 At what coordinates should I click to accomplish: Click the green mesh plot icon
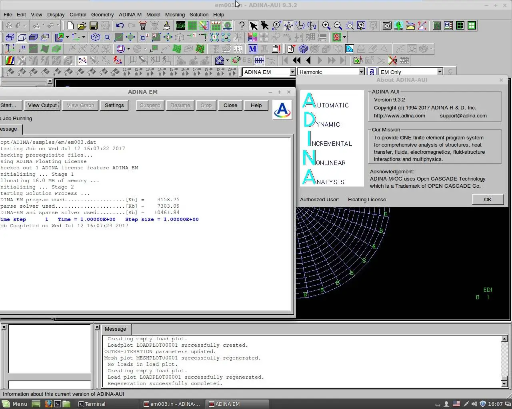(192, 26)
